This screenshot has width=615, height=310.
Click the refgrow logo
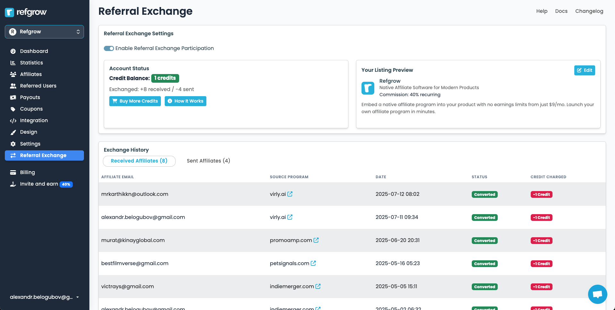26,12
